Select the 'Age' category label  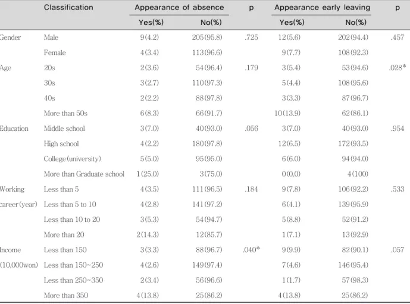[5, 68]
